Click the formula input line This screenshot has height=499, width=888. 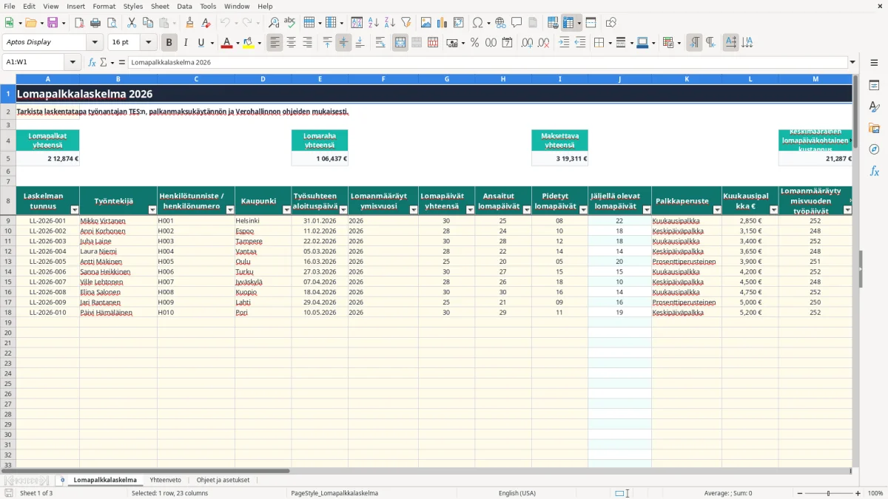click(x=487, y=63)
